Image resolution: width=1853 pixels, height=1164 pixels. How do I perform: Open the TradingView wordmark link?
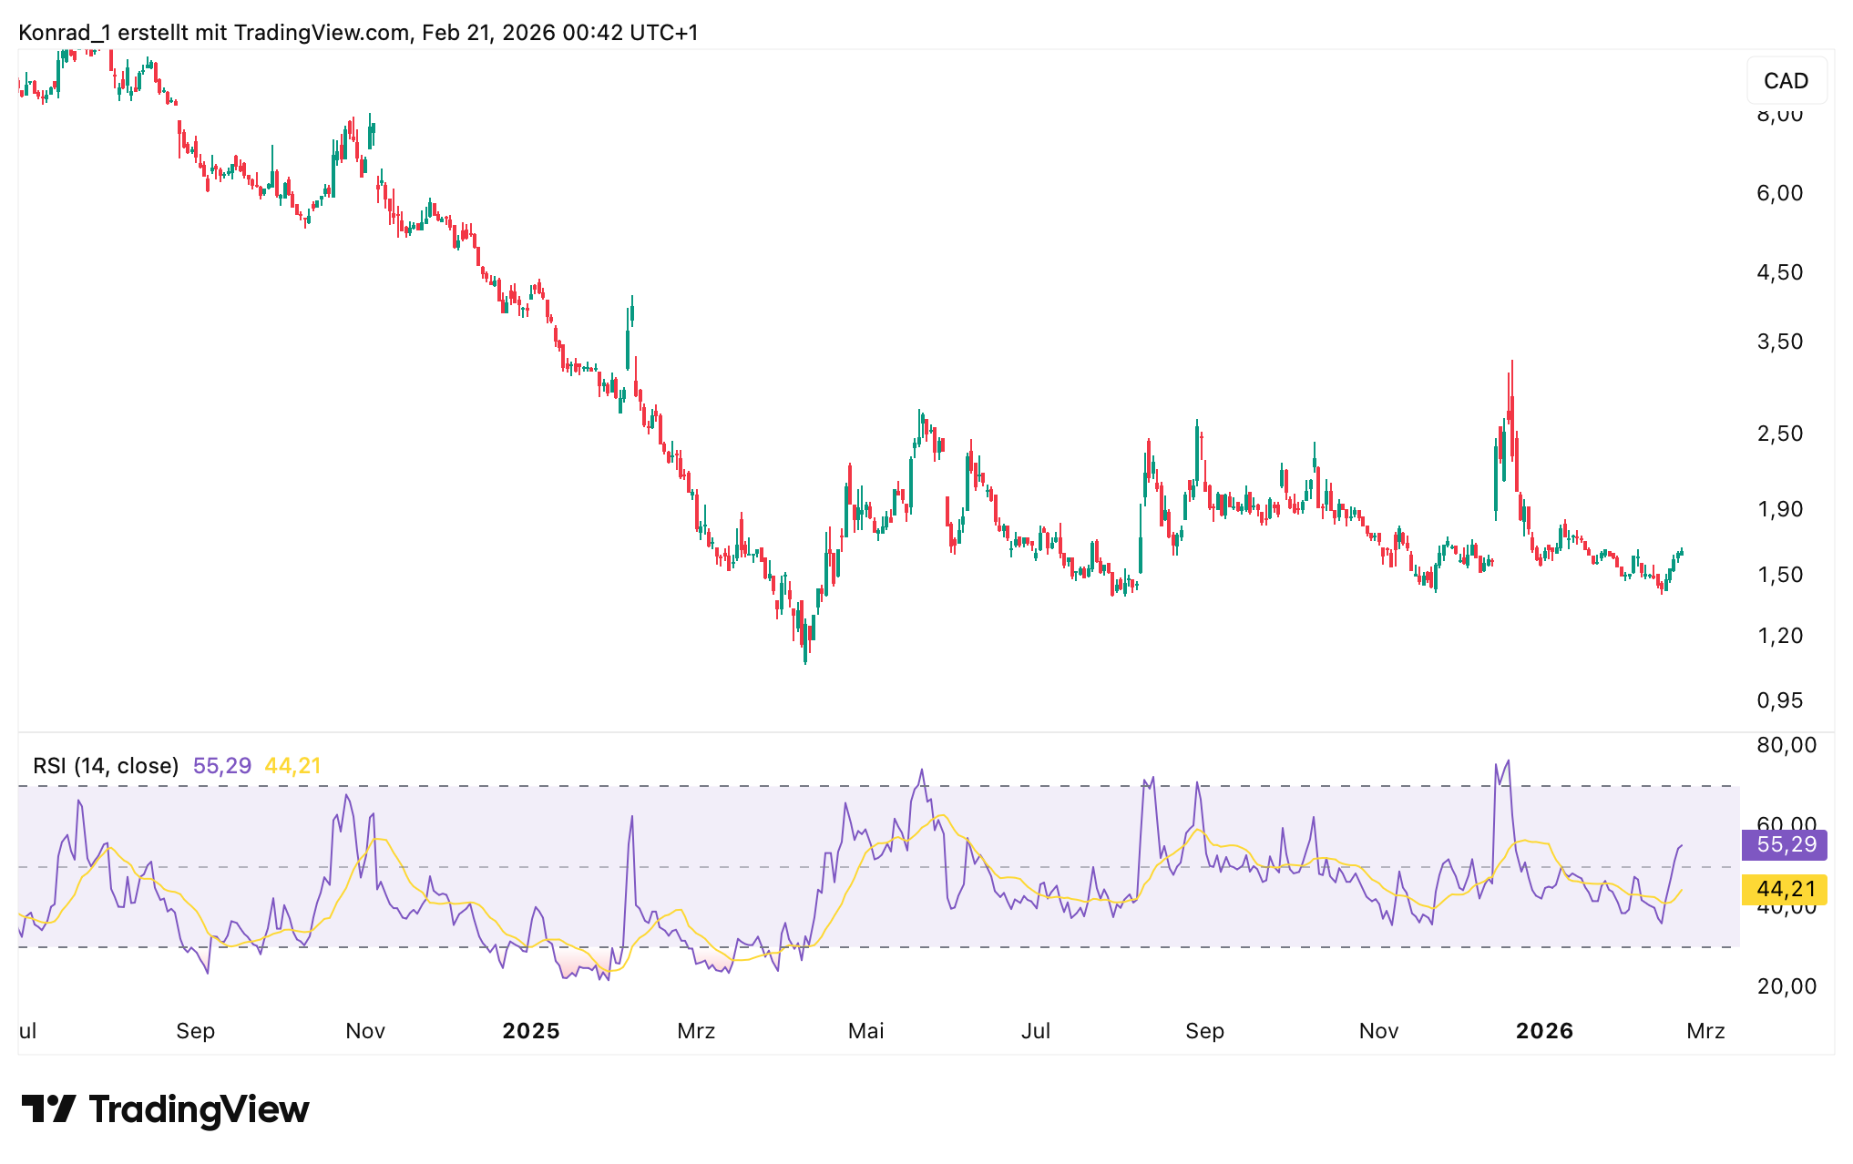[199, 1109]
